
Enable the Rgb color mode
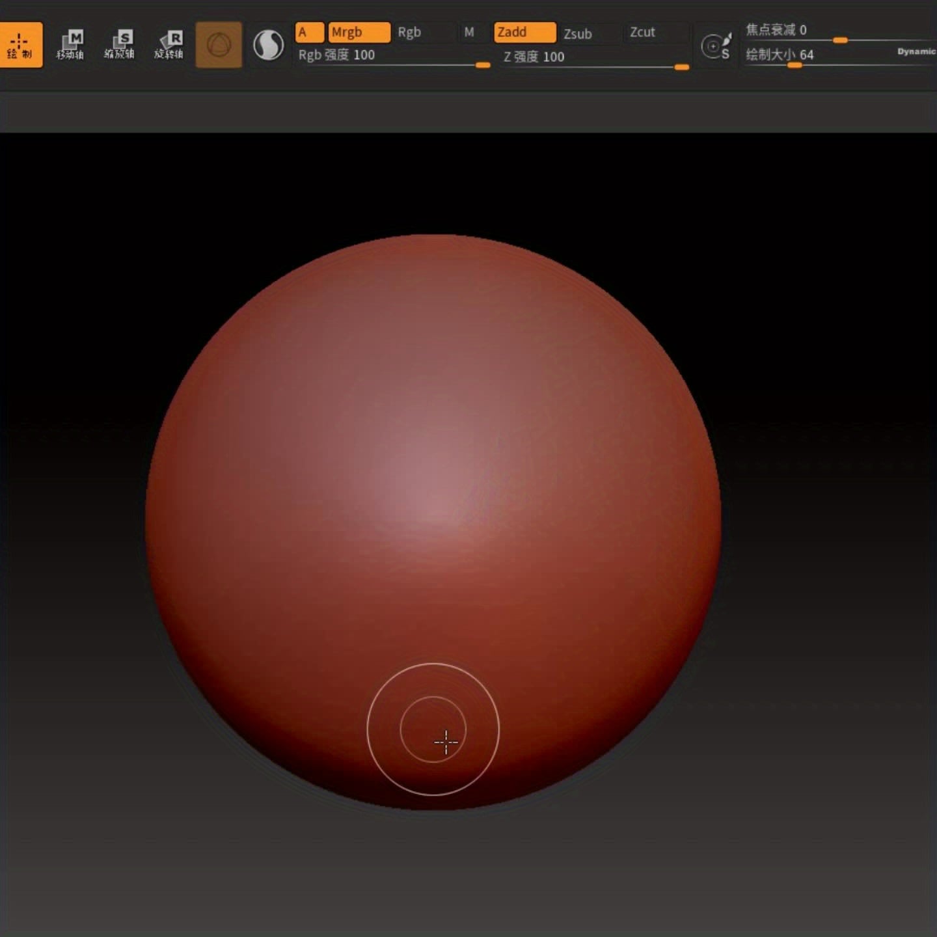tap(409, 33)
